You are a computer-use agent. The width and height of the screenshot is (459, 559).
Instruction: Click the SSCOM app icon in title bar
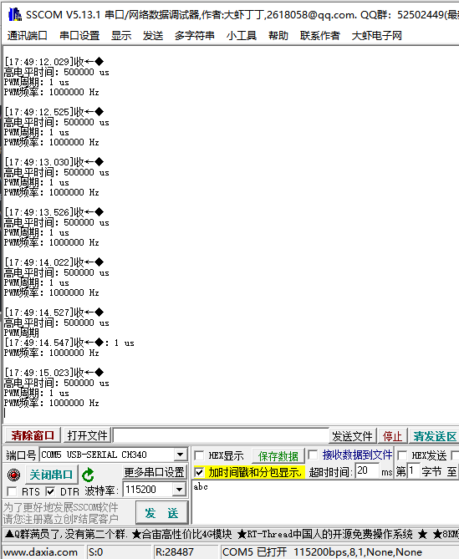tap(15, 14)
